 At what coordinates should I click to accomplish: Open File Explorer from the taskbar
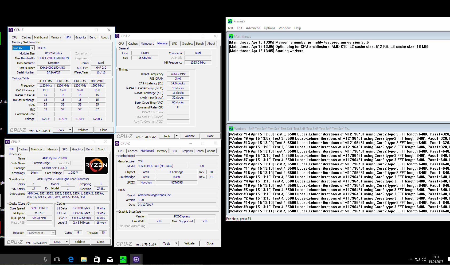84,259
